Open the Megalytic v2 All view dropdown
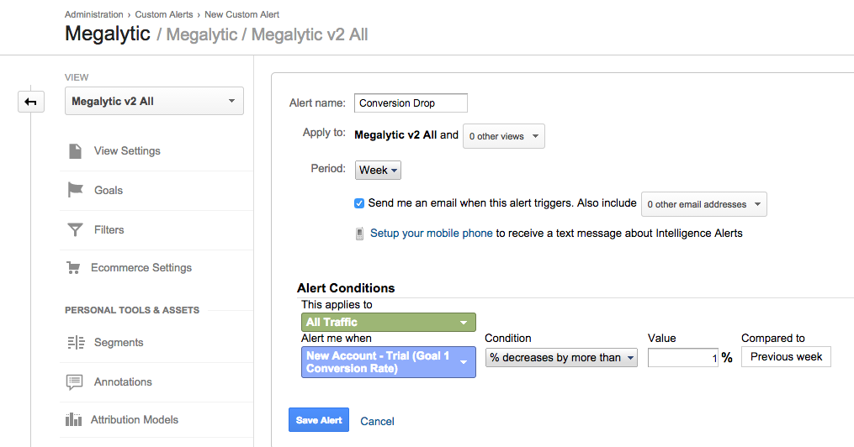Screen dimensions: 854x447 [154, 102]
